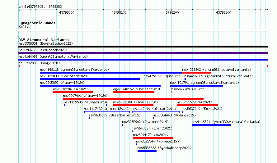This screenshot has width=277, height=163.
Task: Open nsv4151791 gnomADStructuralVariants label
Action: pyautogui.click(x=204, y=83)
